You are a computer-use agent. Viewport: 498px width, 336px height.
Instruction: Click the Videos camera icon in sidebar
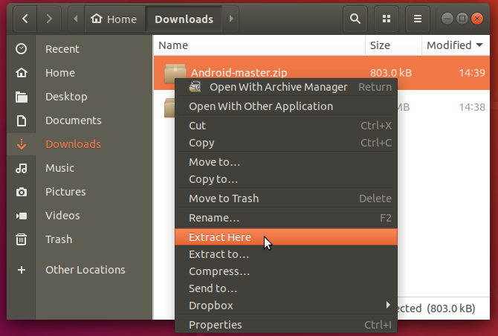[x=22, y=216]
